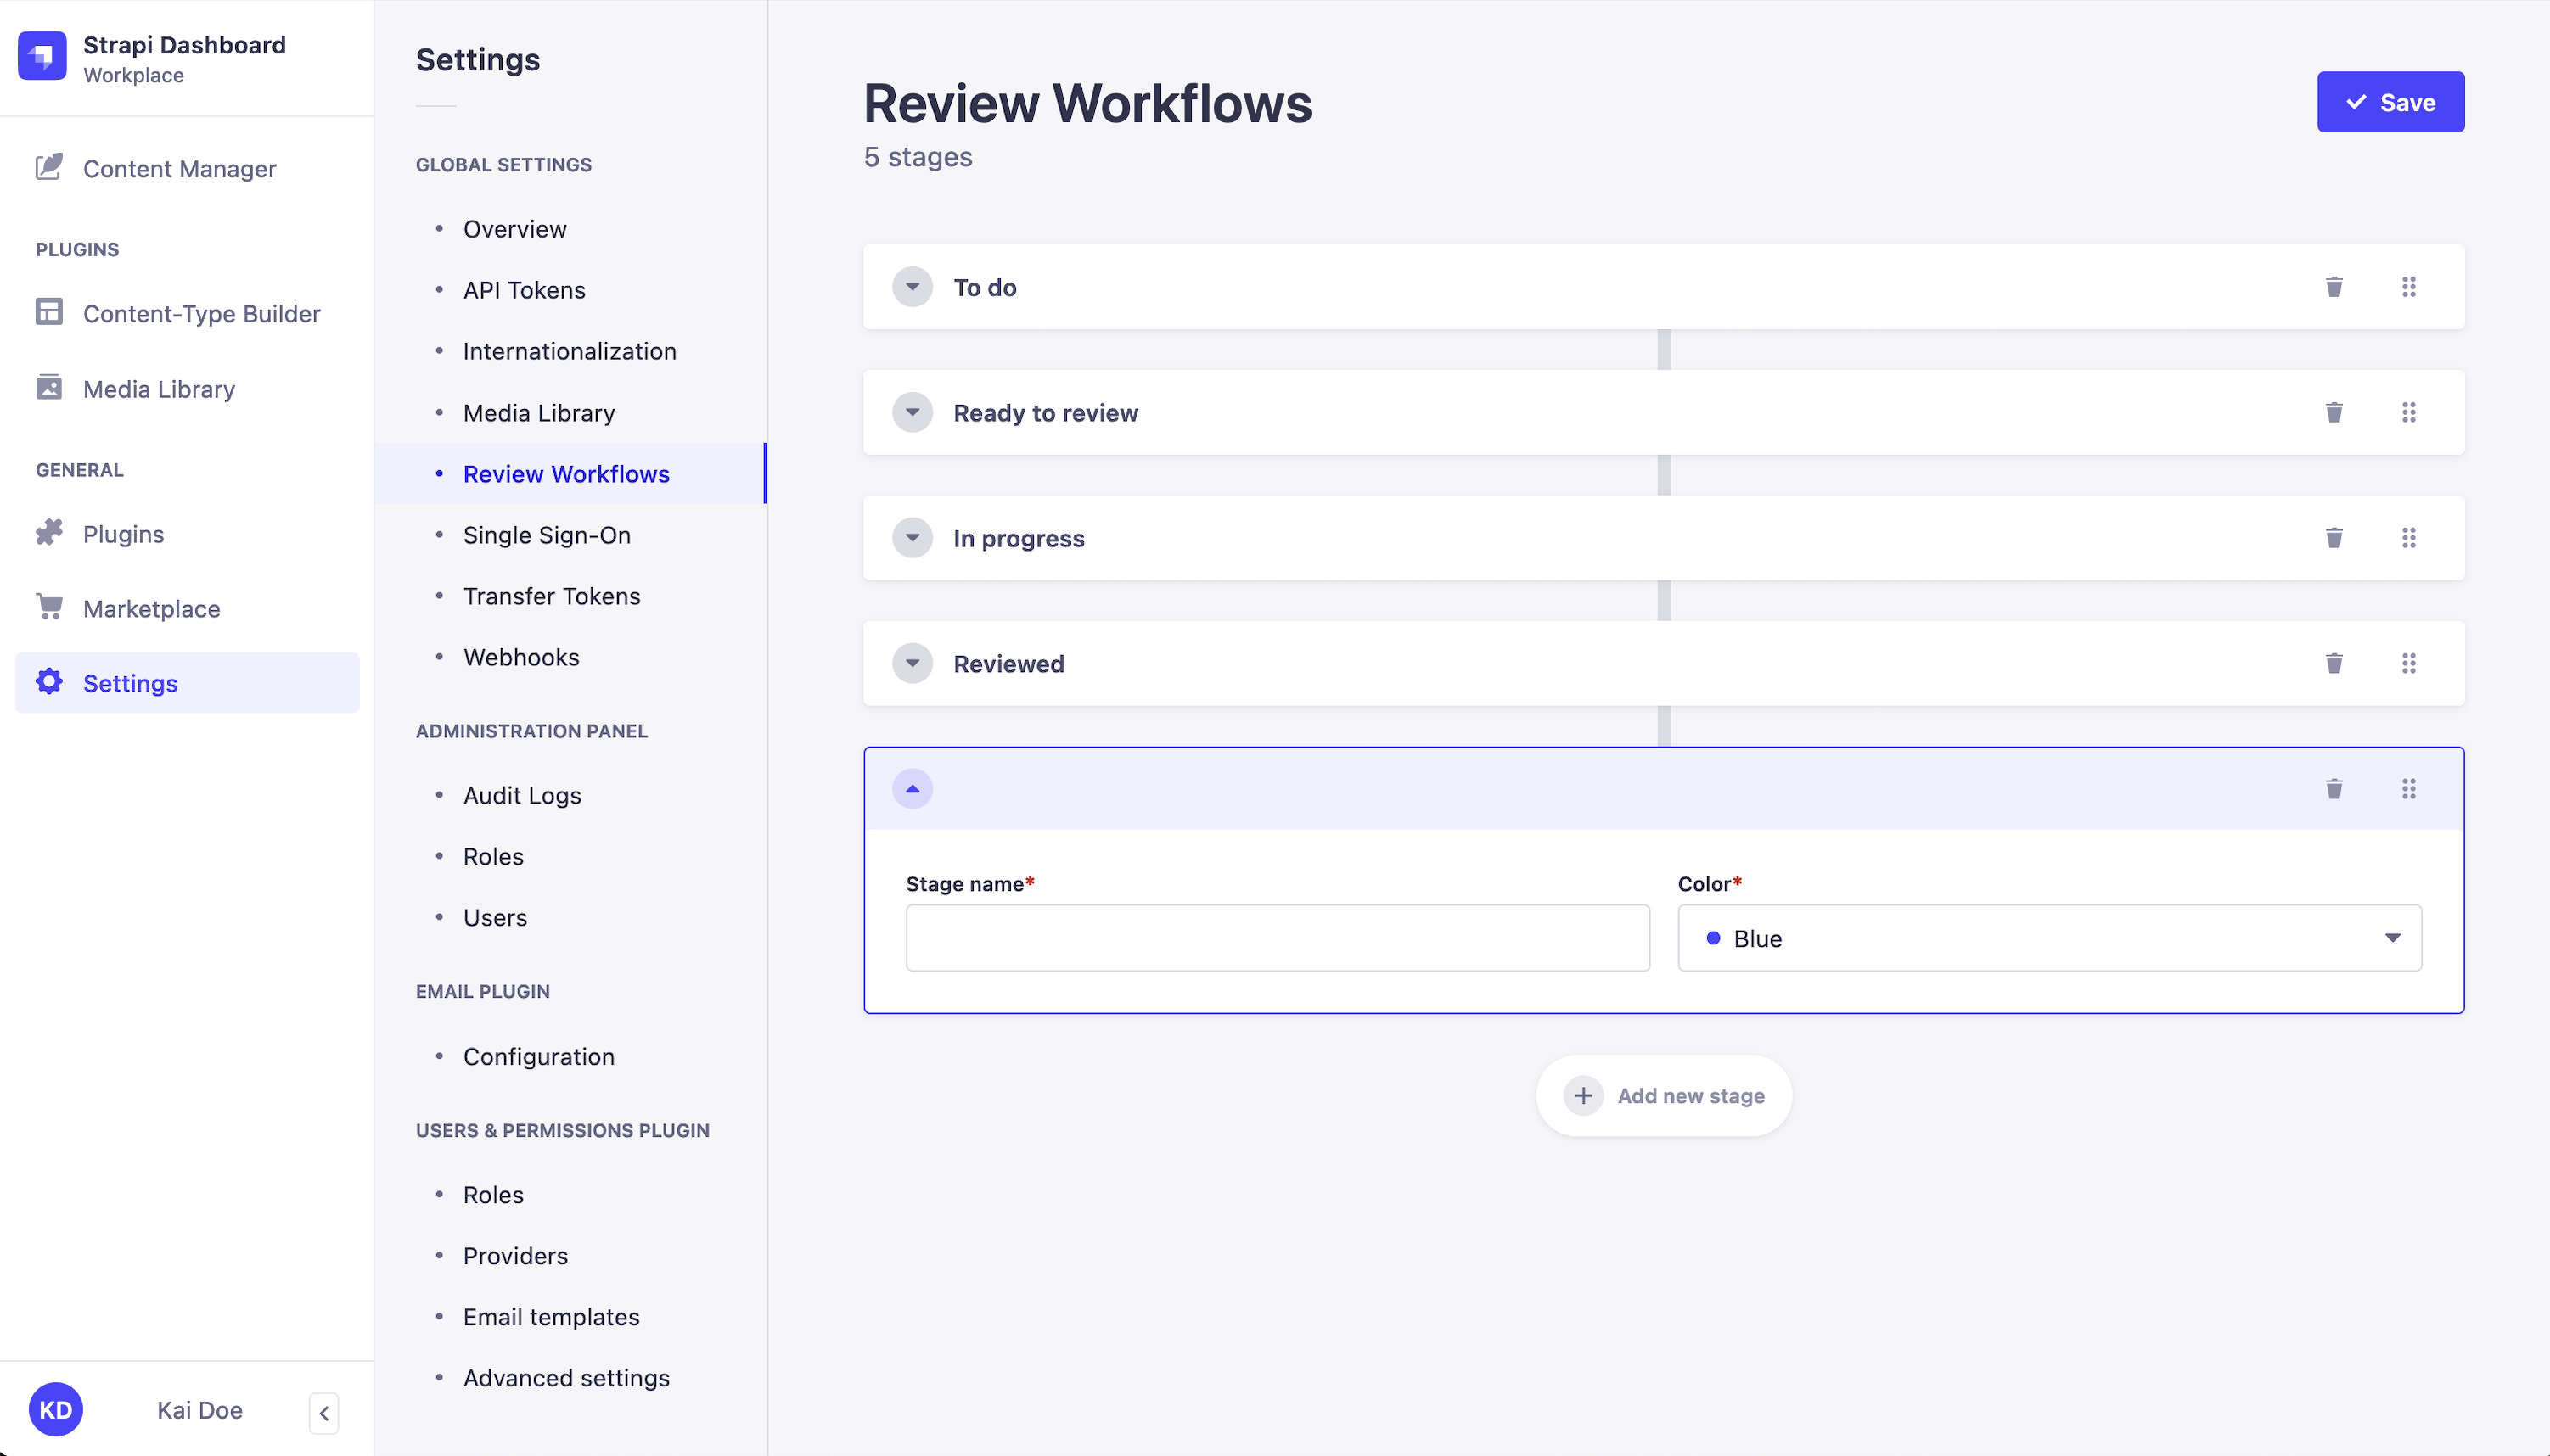Add new stage to workflow
Viewport: 2550px width, 1456px height.
coord(1663,1095)
